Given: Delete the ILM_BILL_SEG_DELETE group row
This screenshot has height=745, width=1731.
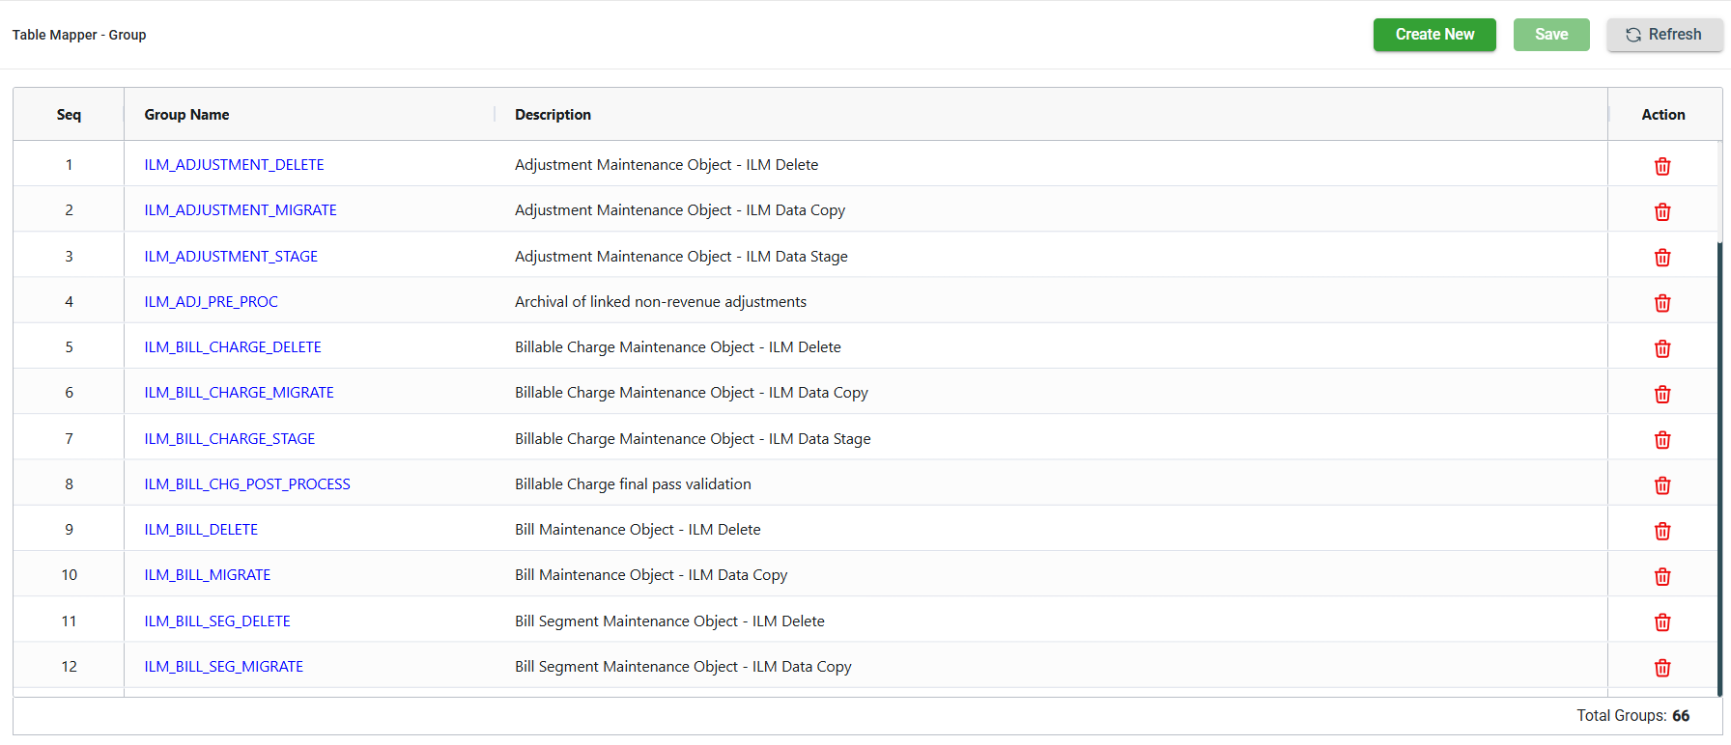Looking at the screenshot, I should click(x=1661, y=622).
